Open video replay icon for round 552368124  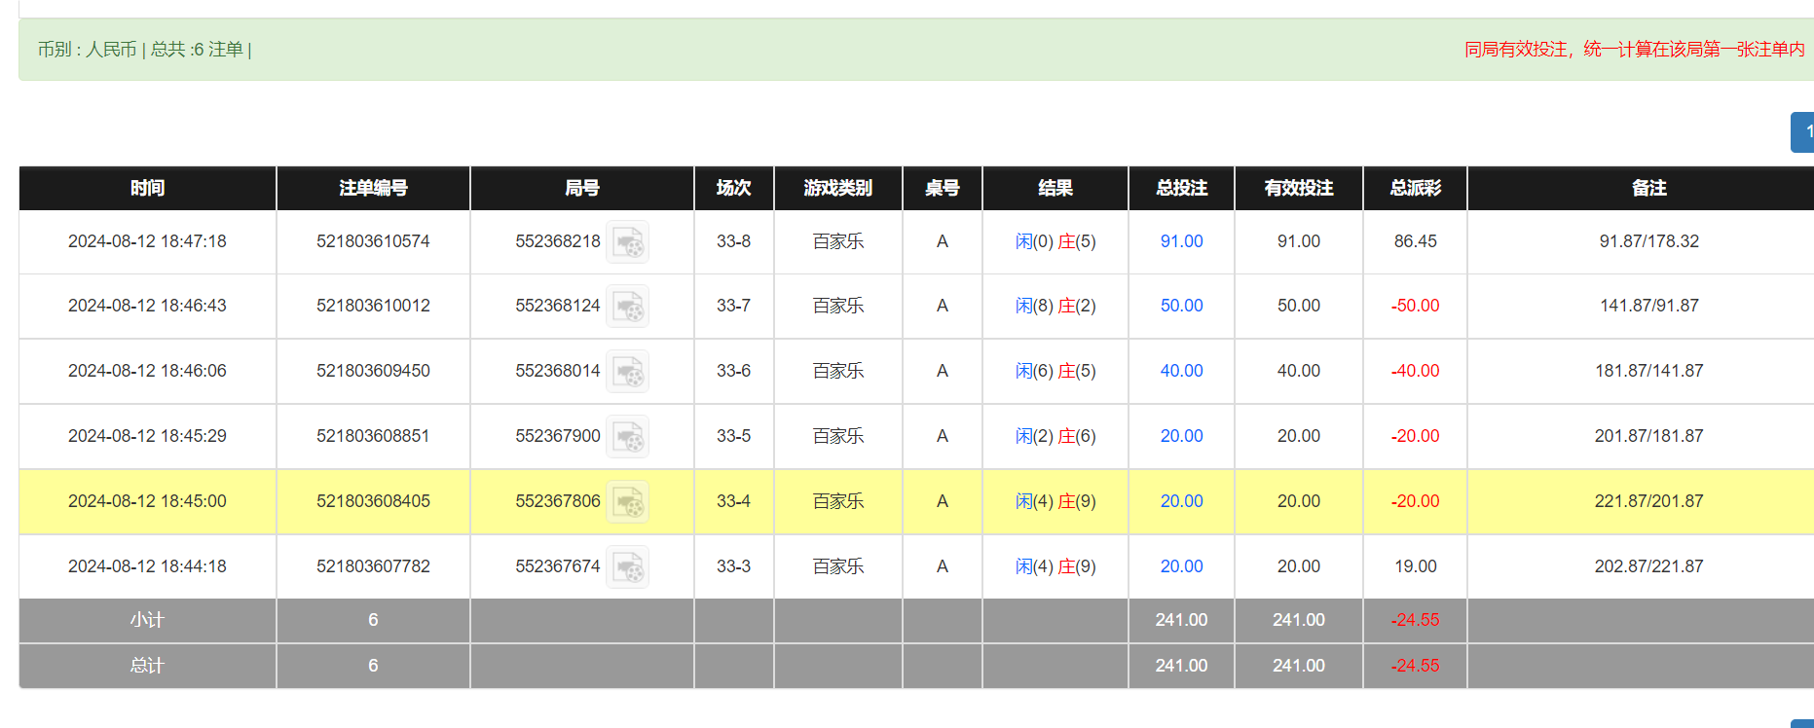627,307
